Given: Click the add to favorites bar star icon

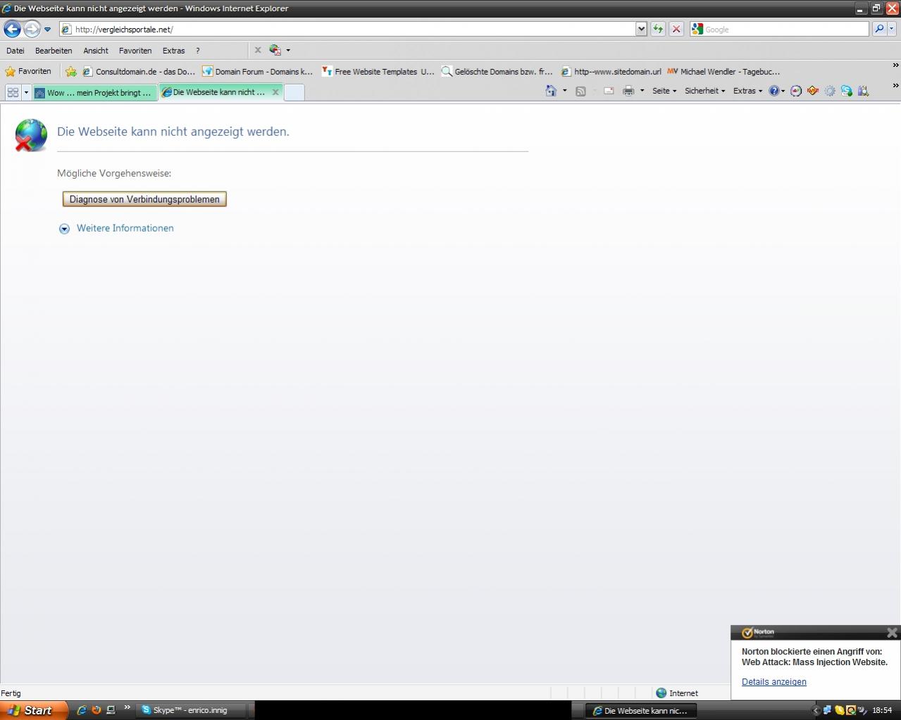Looking at the screenshot, I should (x=71, y=71).
